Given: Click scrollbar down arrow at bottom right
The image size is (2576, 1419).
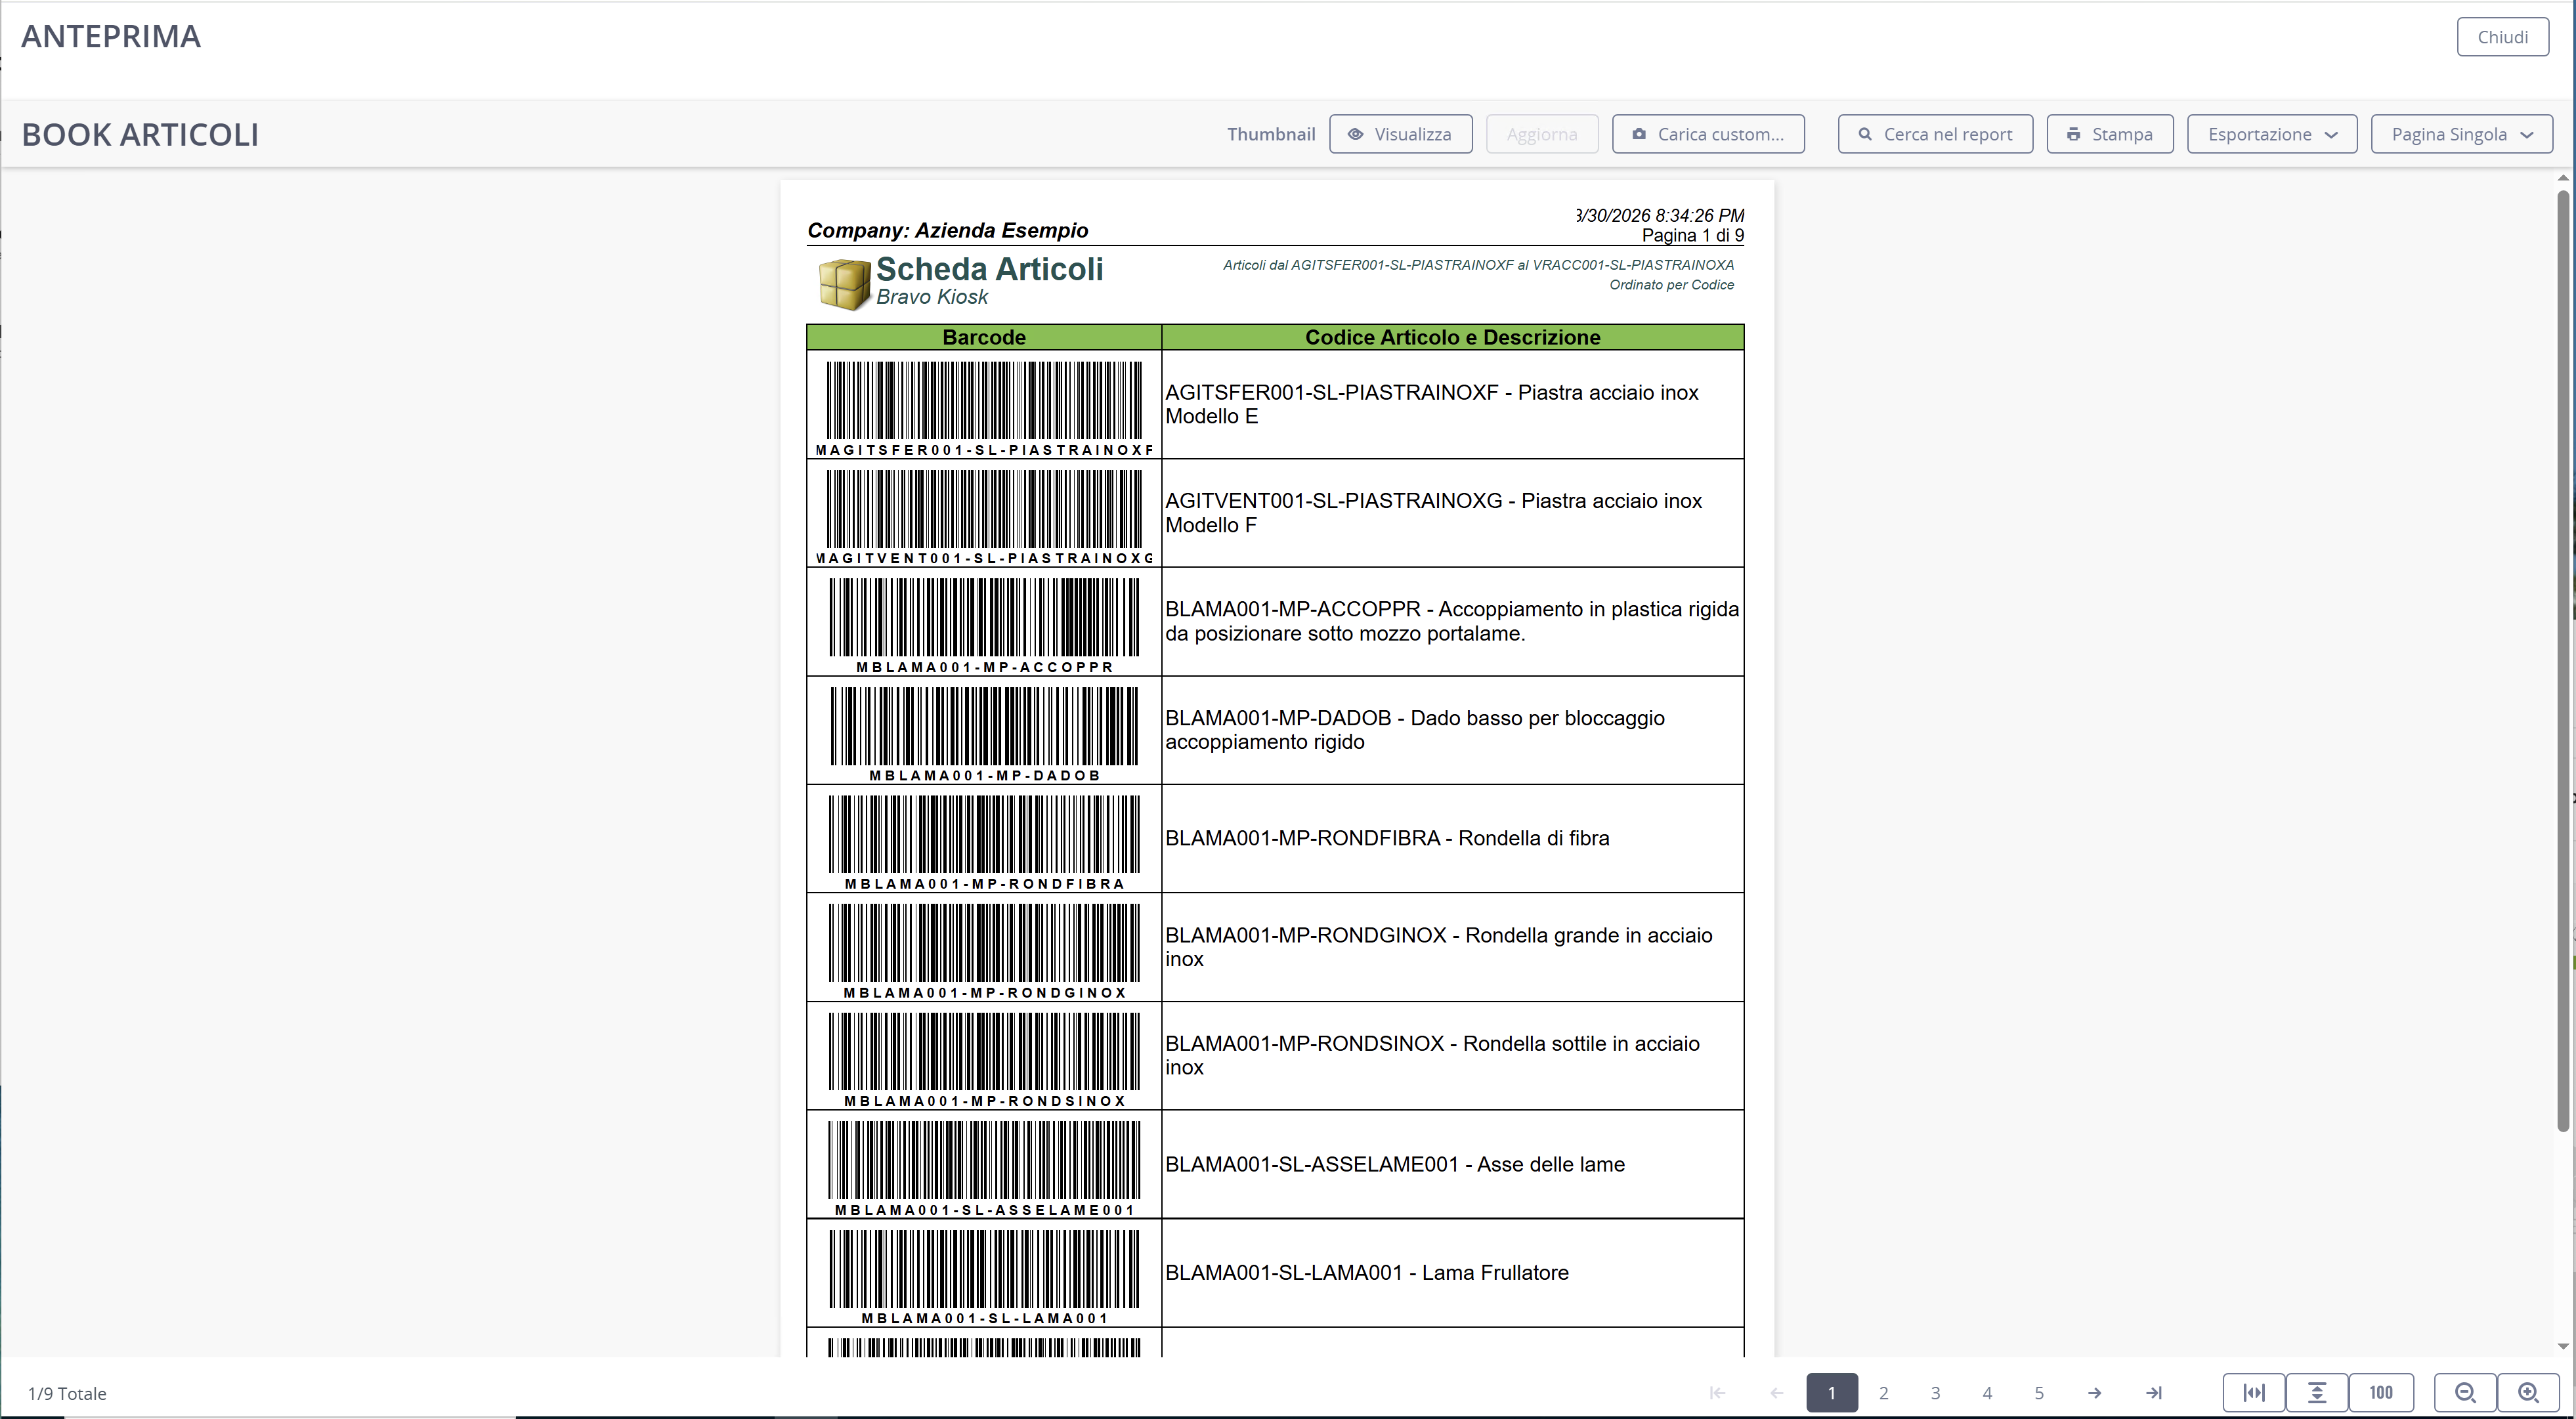Looking at the screenshot, I should 2563,1347.
